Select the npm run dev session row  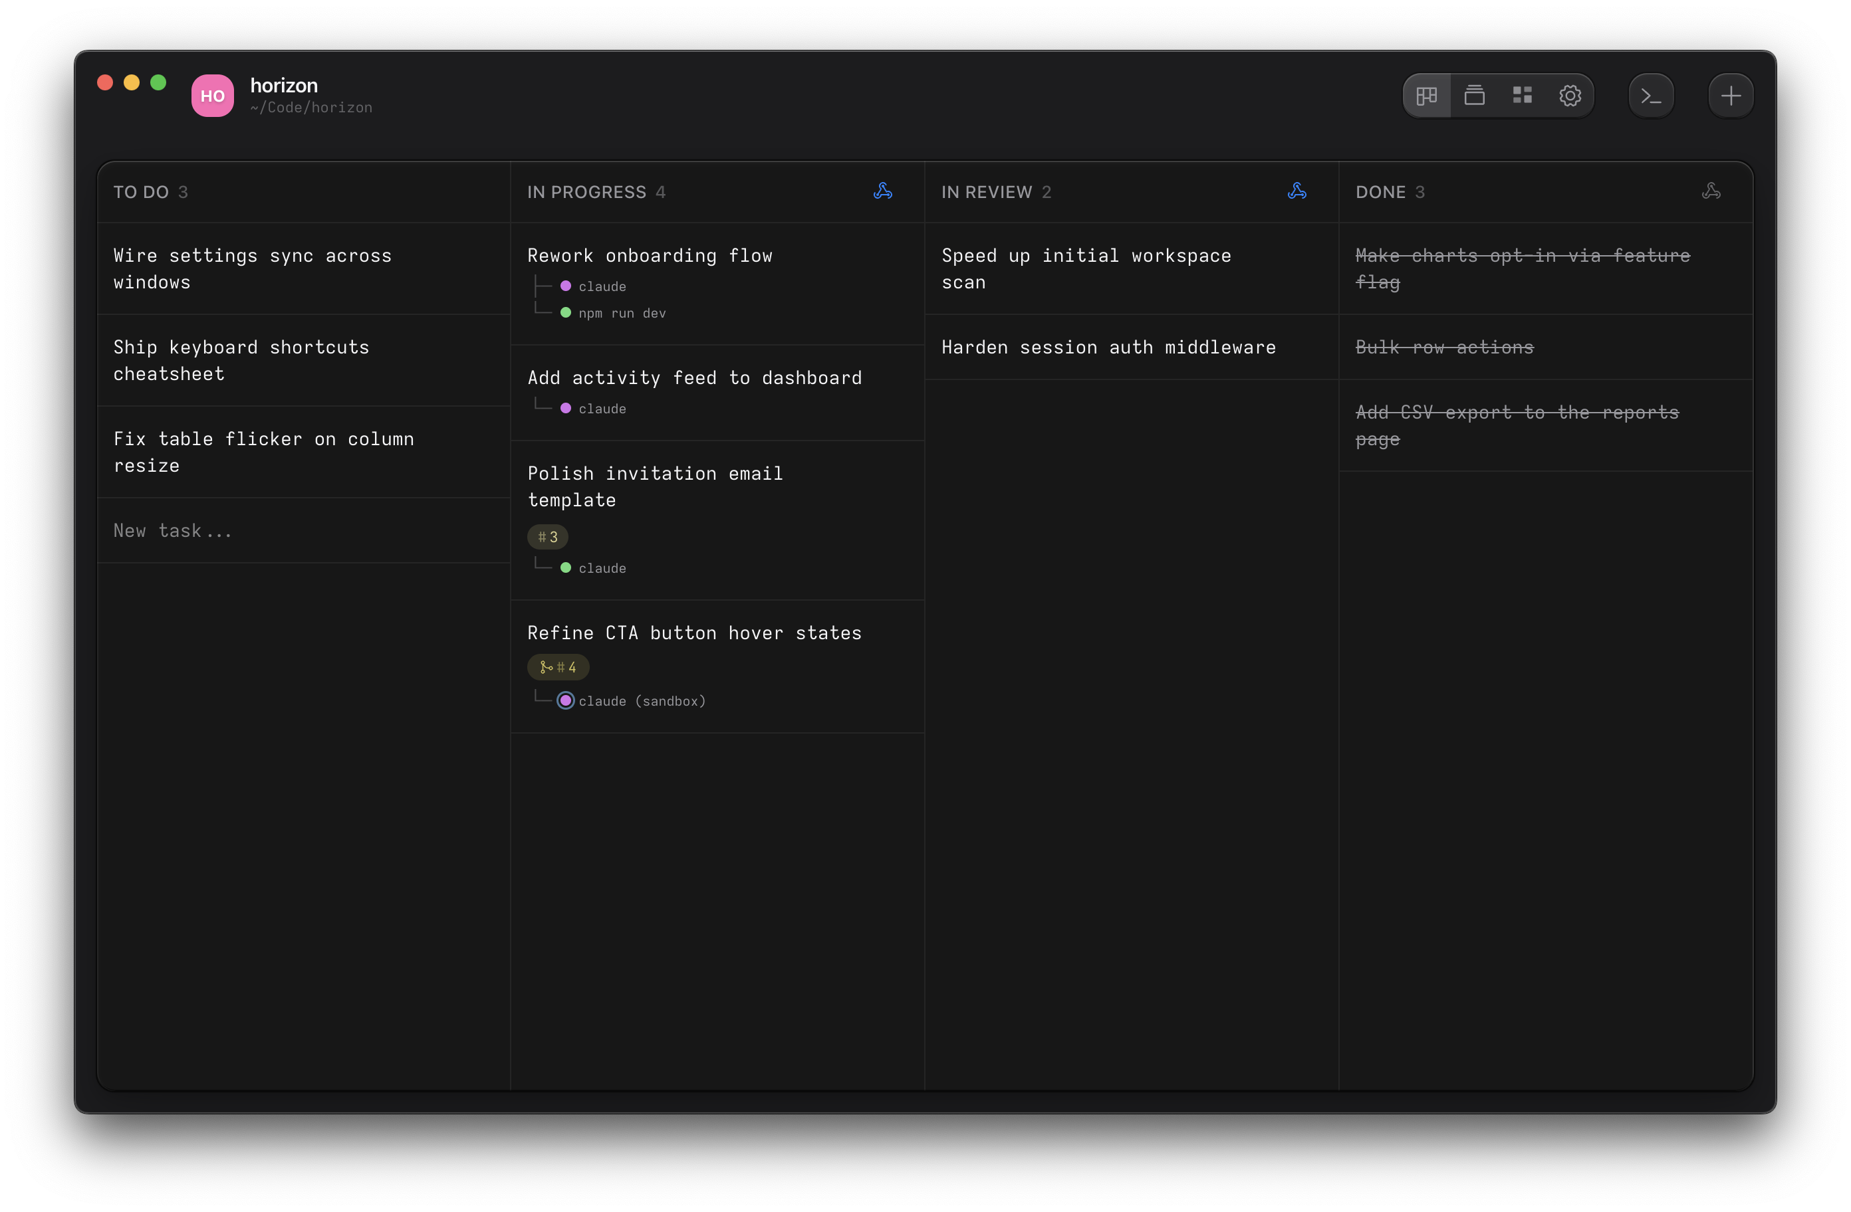pos(613,312)
